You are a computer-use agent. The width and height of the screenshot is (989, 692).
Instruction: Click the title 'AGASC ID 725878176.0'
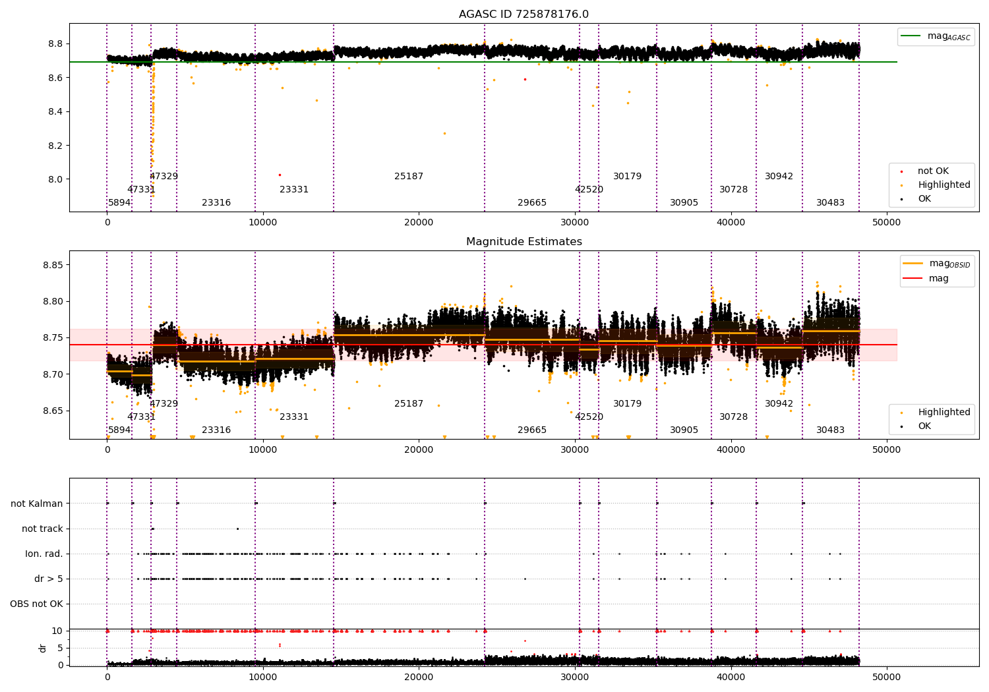524,14
